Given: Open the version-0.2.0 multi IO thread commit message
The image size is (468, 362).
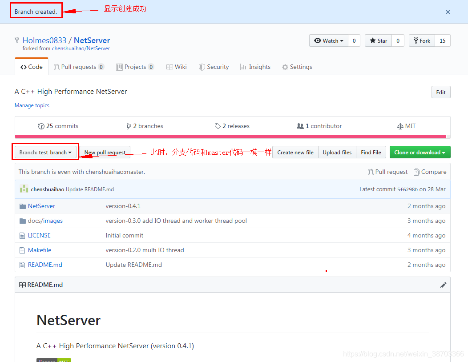Looking at the screenshot, I should [x=145, y=250].
